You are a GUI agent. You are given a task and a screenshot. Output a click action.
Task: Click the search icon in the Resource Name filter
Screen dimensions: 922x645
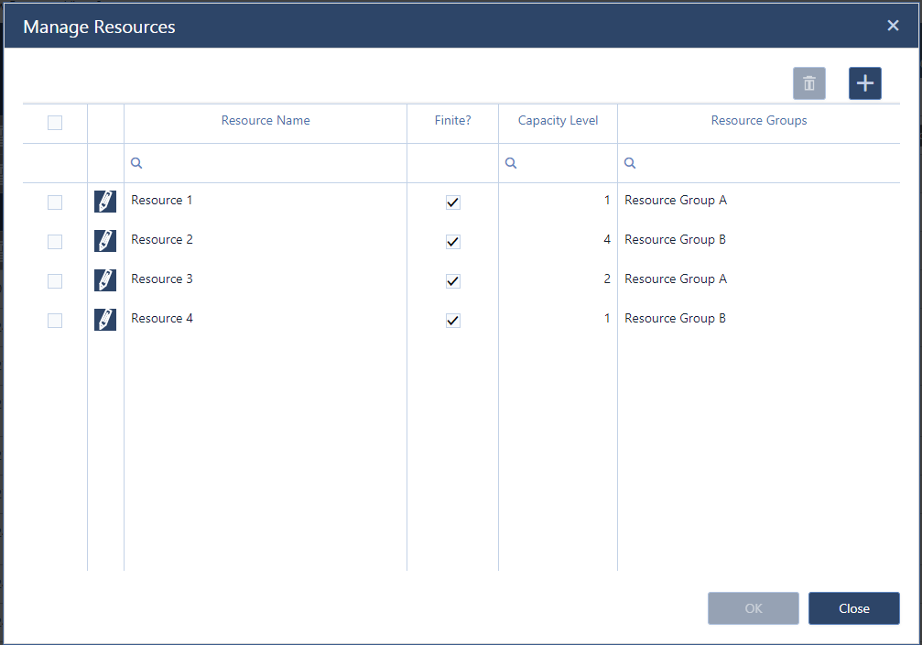(136, 162)
